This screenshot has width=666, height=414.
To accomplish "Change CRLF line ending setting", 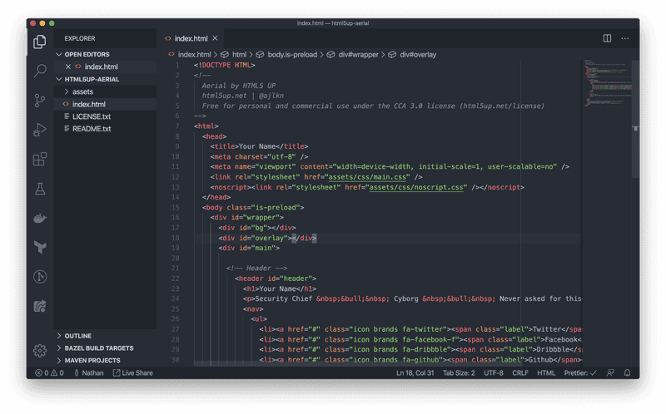I will coord(519,373).
